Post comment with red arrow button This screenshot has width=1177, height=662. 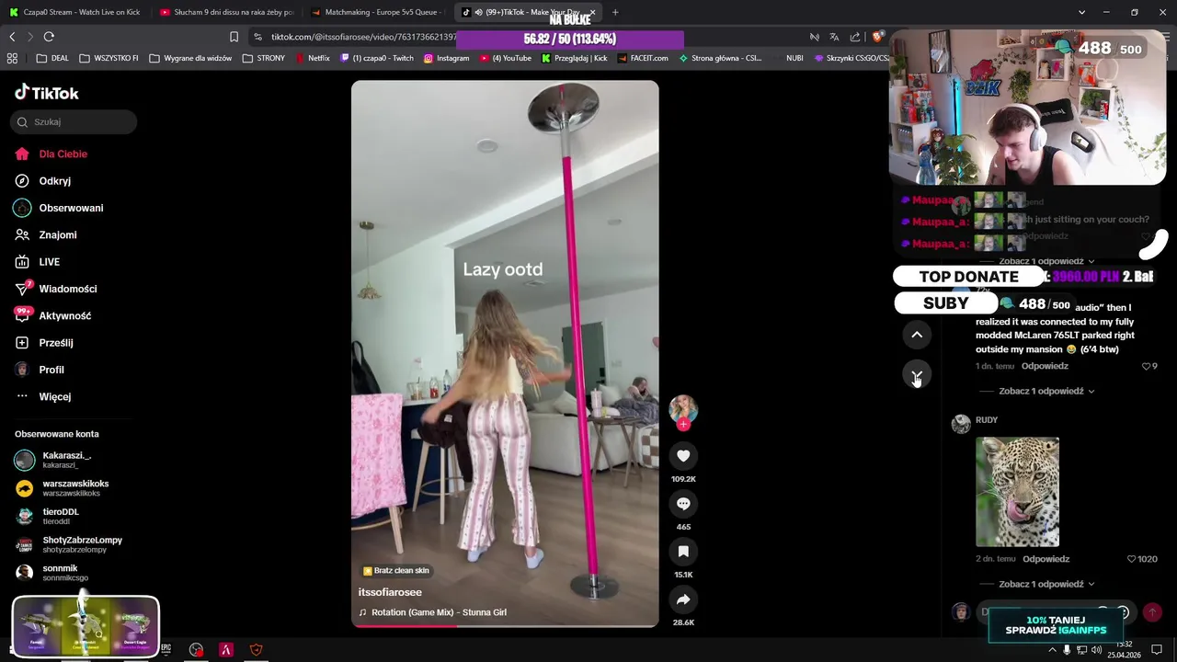point(1152,611)
